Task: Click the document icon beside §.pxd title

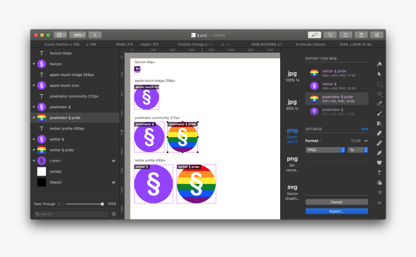Action: 193,35
